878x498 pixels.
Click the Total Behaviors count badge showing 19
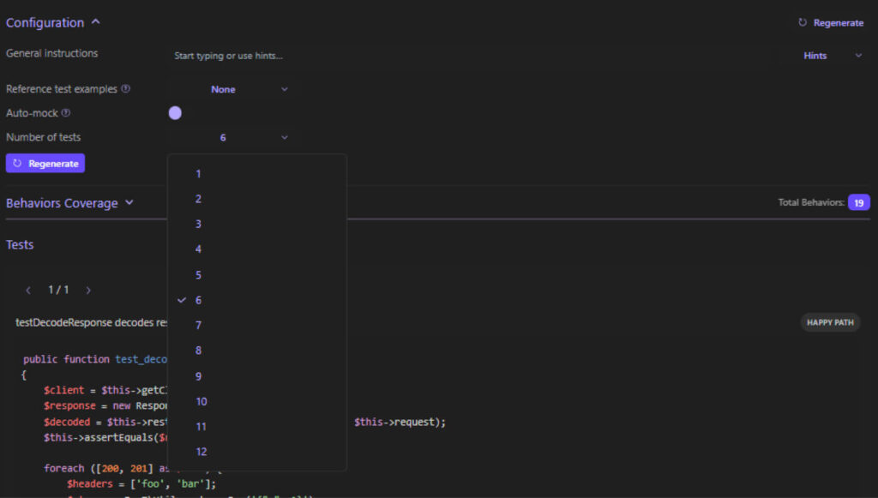(x=858, y=202)
